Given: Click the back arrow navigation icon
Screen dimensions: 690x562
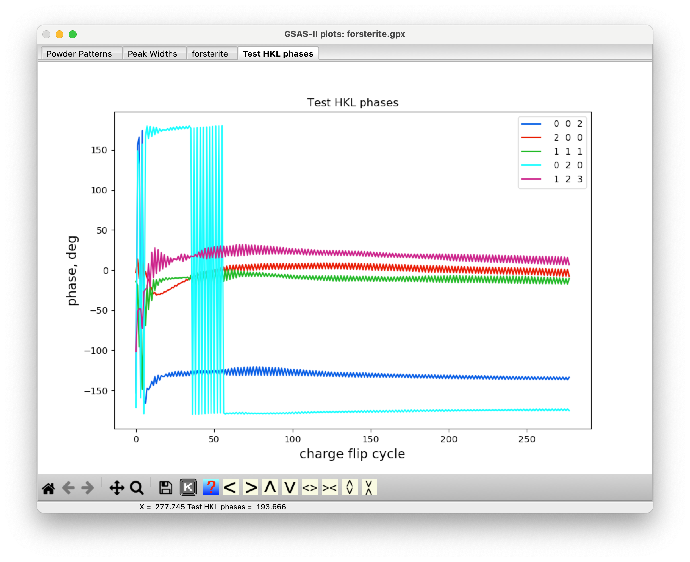Looking at the screenshot, I should click(x=68, y=488).
